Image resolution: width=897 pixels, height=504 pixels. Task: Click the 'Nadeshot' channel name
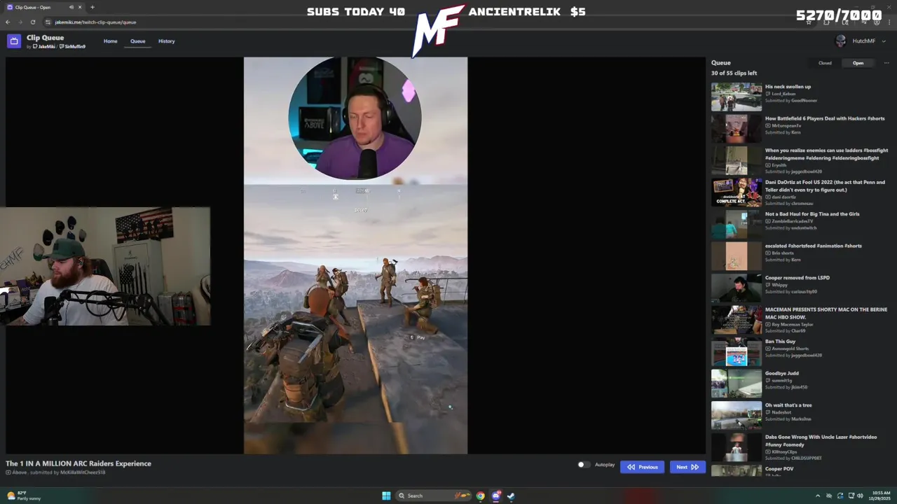coord(781,412)
